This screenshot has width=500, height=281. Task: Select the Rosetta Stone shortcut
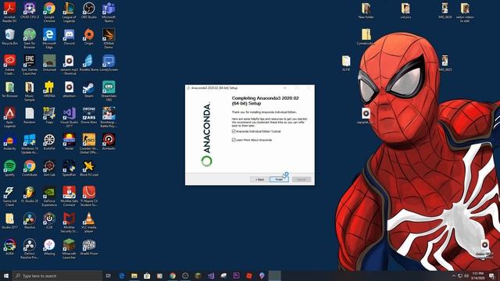[x=88, y=62]
